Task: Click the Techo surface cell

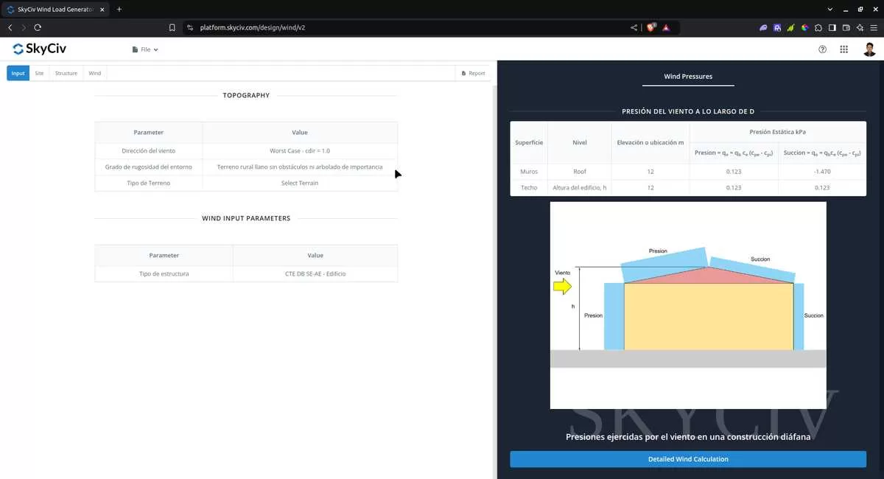Action: 528,187
